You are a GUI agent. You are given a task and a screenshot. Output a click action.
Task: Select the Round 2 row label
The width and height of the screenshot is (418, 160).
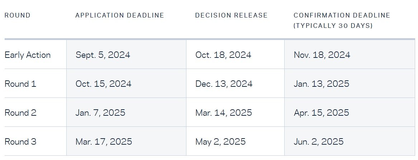click(20, 113)
